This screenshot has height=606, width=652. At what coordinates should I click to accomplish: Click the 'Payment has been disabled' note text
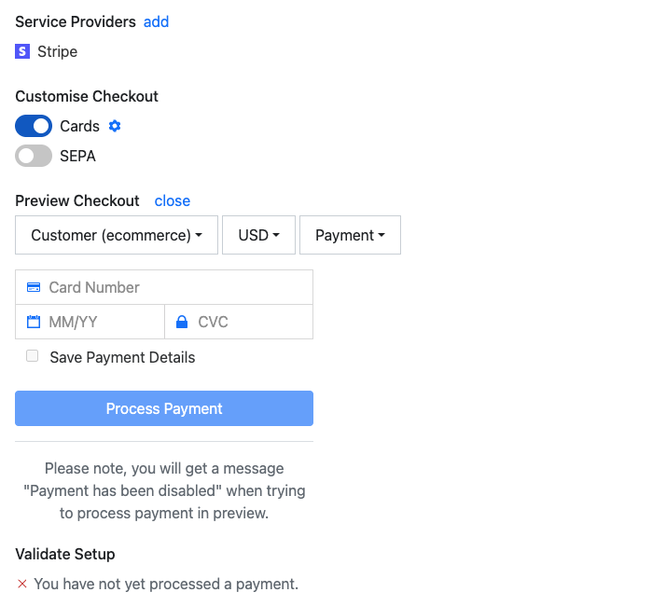tap(164, 490)
